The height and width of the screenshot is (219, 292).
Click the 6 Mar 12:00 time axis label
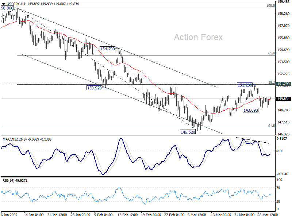tap(197, 215)
